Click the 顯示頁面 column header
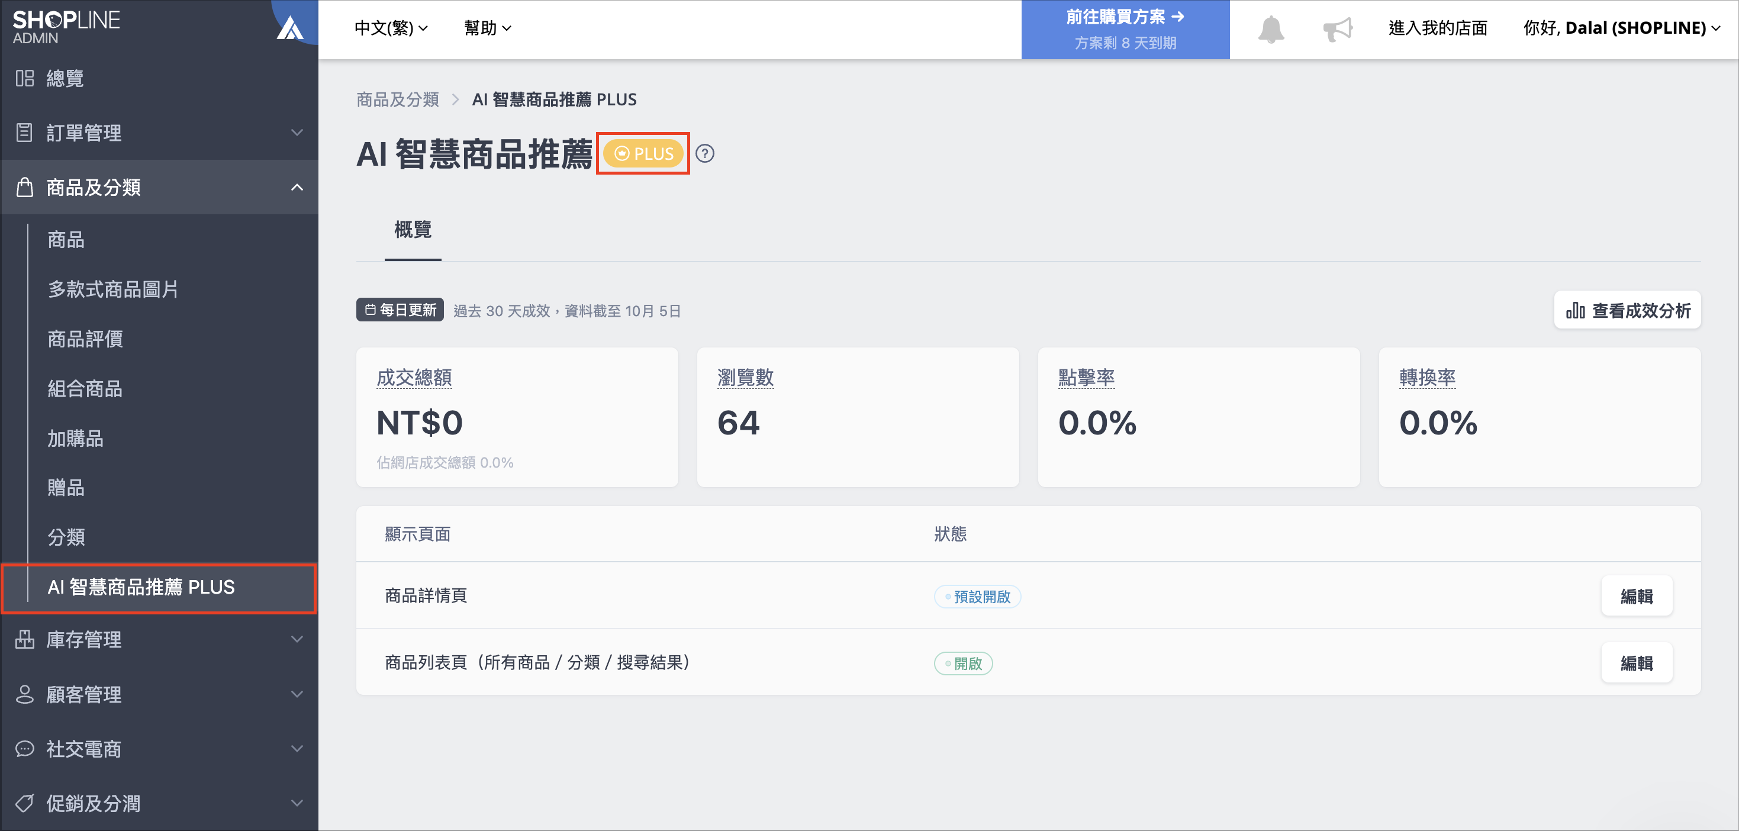The height and width of the screenshot is (831, 1739). click(x=418, y=534)
